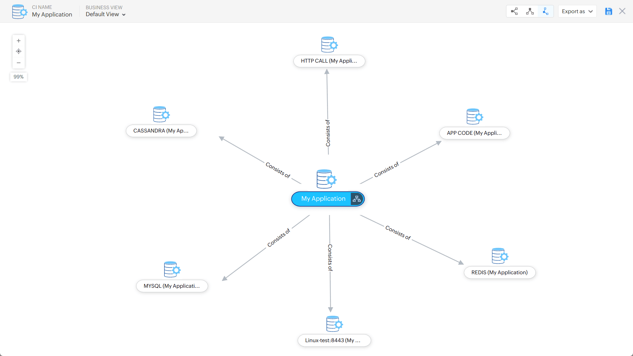Select the CASSANDRA (My Application) node

tap(161, 131)
